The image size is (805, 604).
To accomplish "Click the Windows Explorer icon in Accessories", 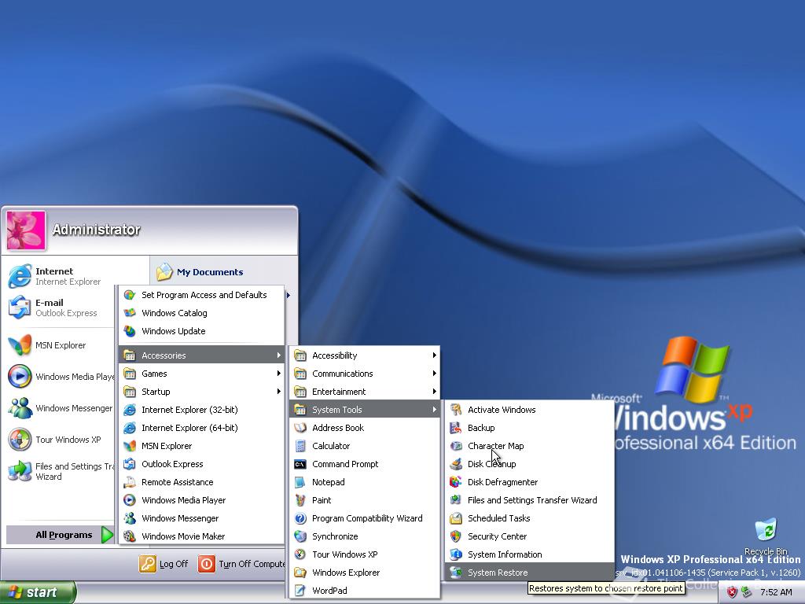I will (300, 573).
